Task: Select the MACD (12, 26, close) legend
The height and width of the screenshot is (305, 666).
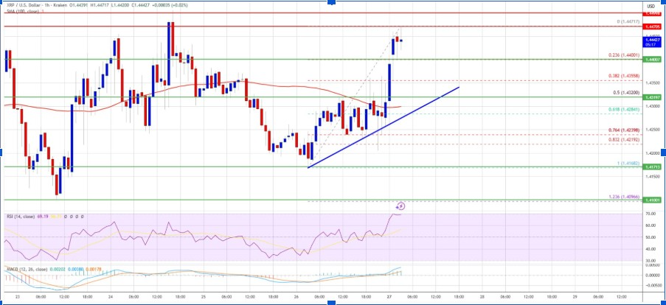Action: tap(27, 270)
